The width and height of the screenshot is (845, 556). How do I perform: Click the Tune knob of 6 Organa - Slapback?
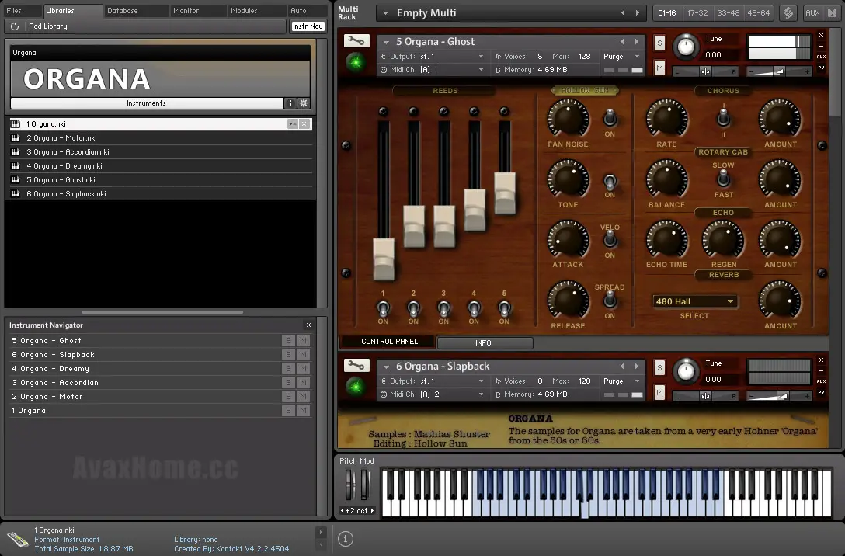(686, 371)
